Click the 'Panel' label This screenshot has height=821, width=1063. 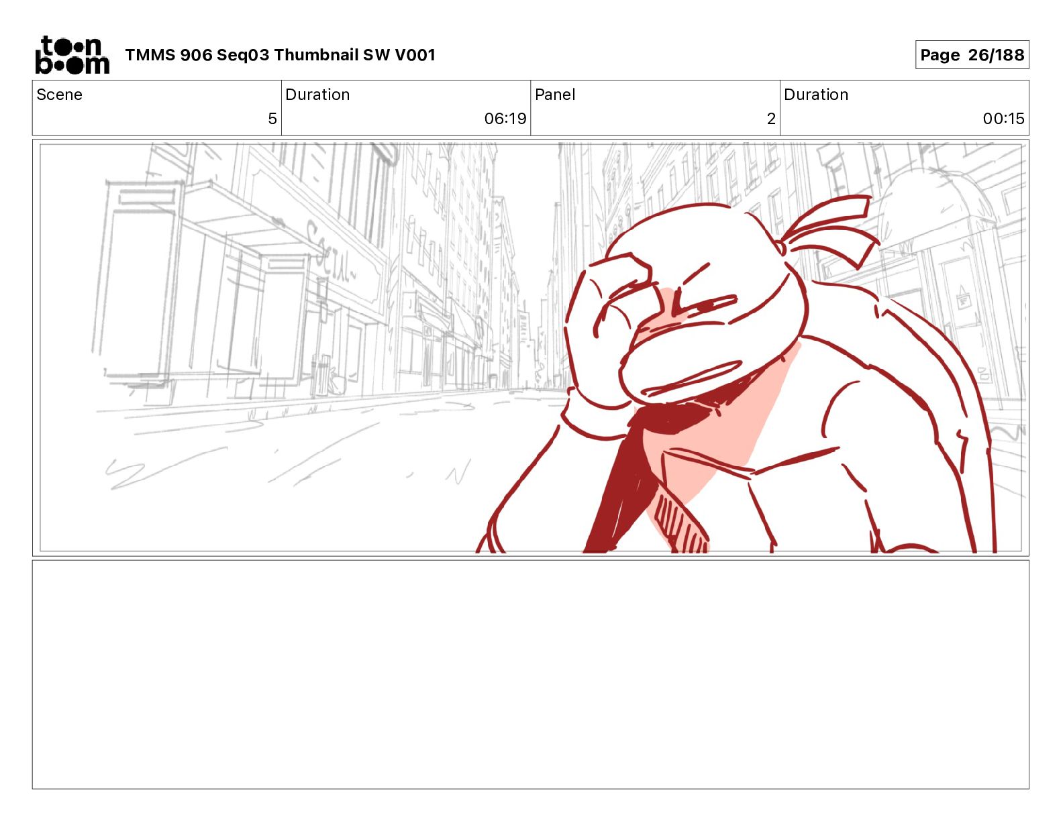pos(555,95)
